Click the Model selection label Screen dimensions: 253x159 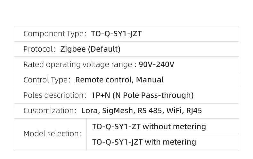click(x=52, y=134)
